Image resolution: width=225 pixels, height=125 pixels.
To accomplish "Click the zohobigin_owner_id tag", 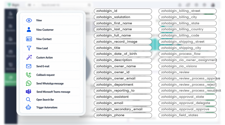I will click(x=123, y=72).
